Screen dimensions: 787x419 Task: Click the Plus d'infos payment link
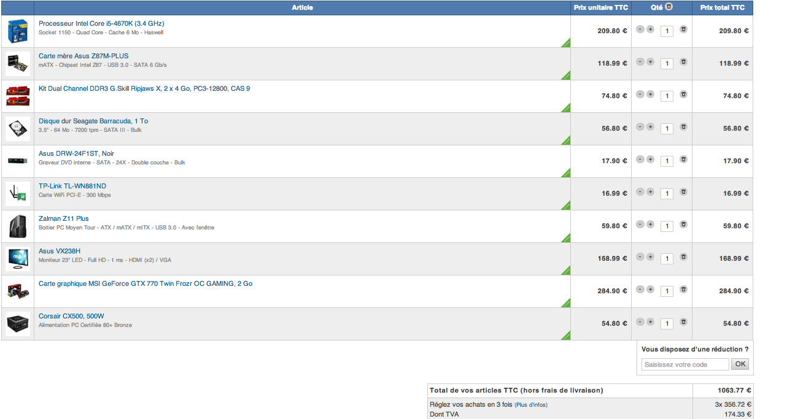pos(531,405)
